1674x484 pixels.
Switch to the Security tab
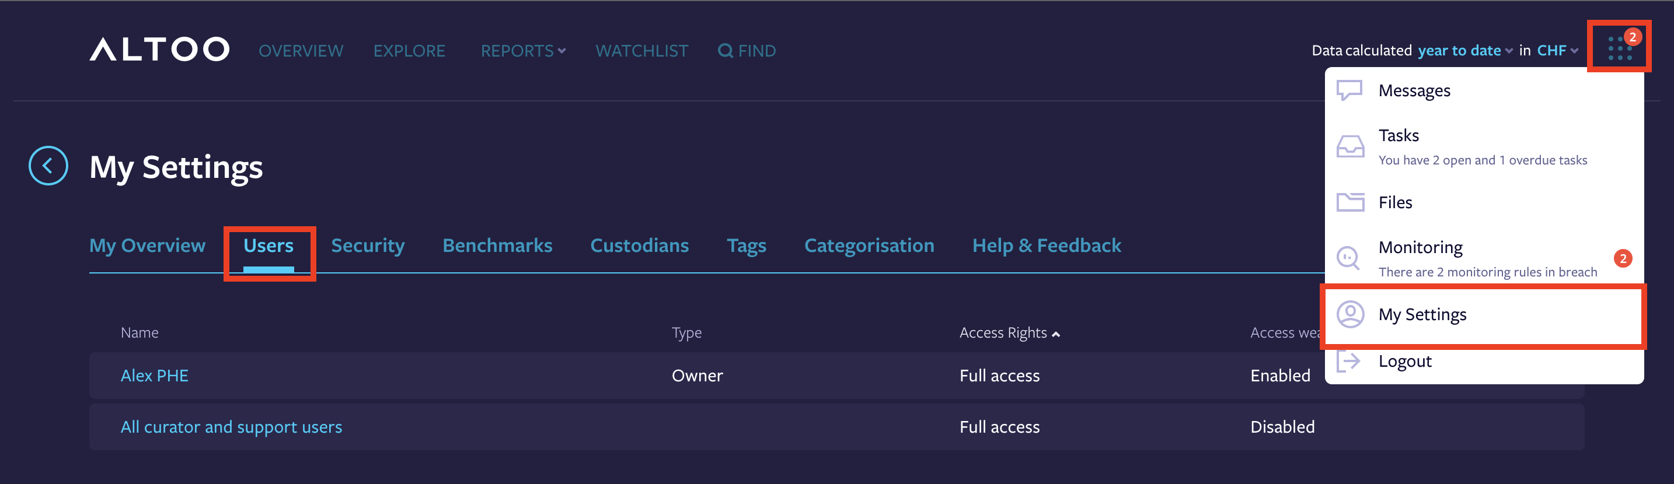coord(367,245)
